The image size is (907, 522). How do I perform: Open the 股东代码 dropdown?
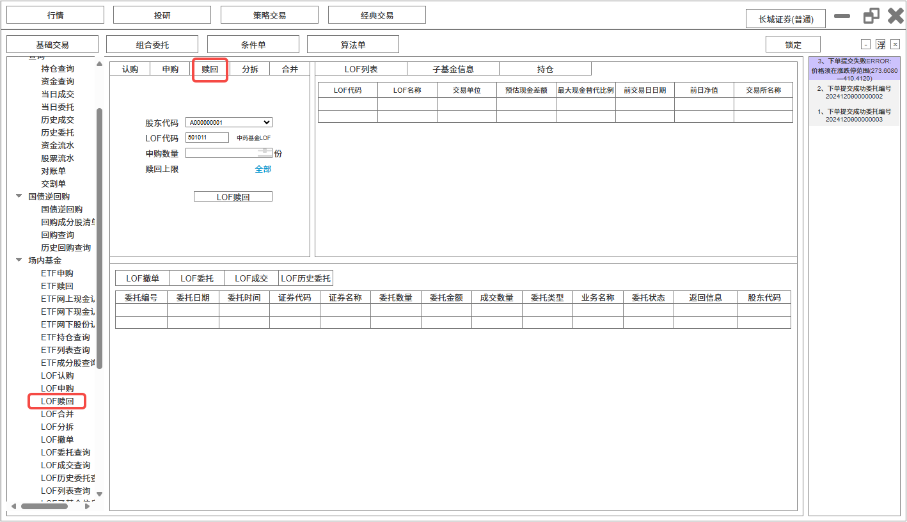(x=267, y=122)
